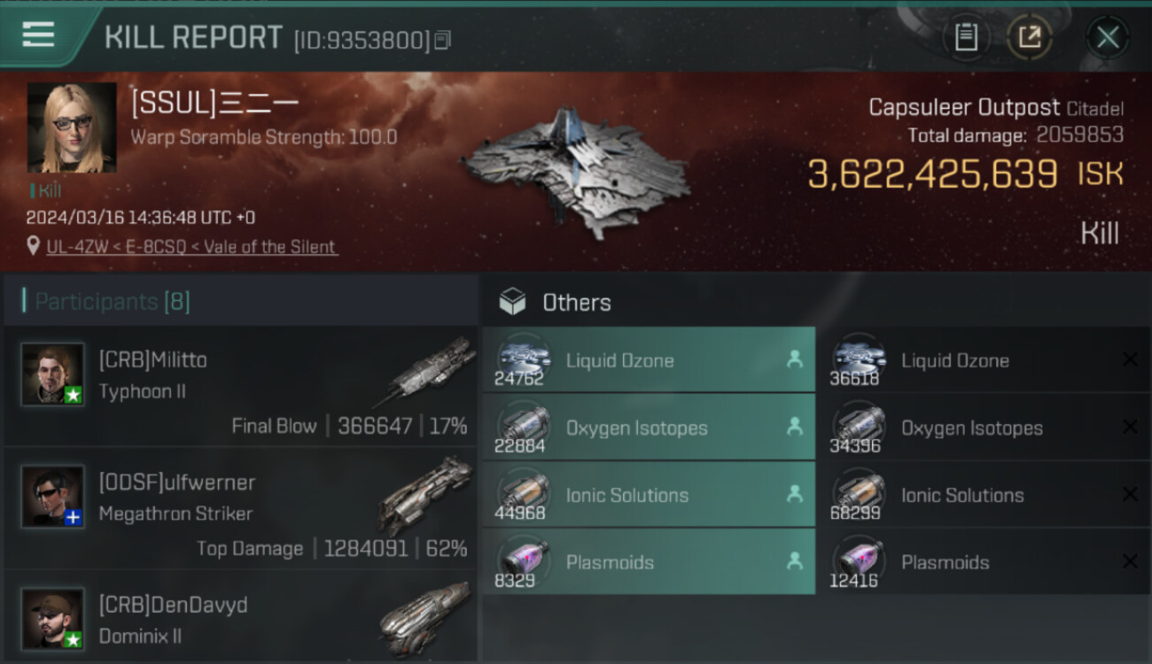Select Militto's portrait in participants

pyautogui.click(x=53, y=374)
